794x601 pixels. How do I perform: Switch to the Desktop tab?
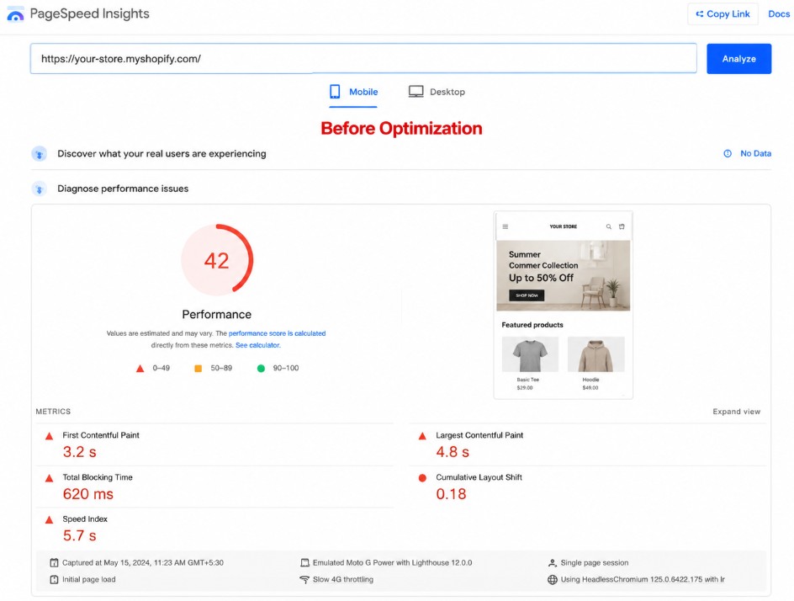point(437,92)
